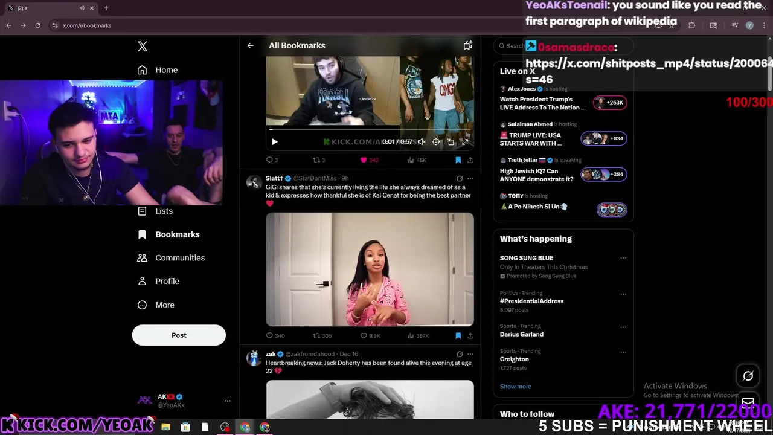Open Communities in the sidebar

(172, 257)
